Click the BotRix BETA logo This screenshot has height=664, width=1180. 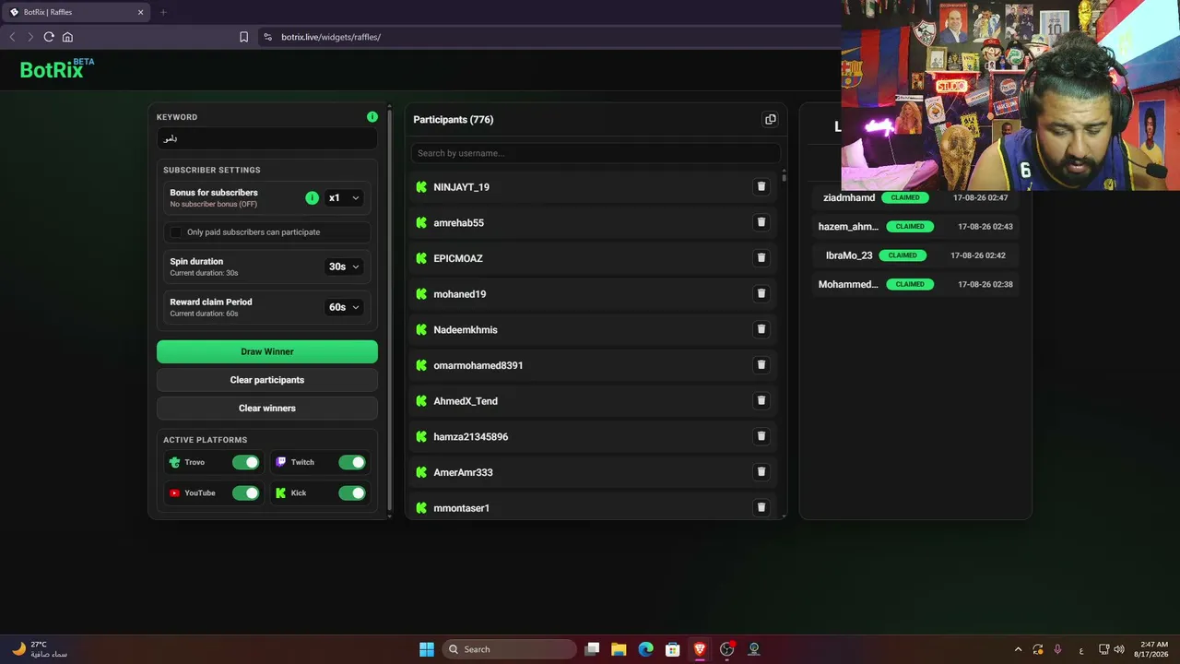click(57, 69)
